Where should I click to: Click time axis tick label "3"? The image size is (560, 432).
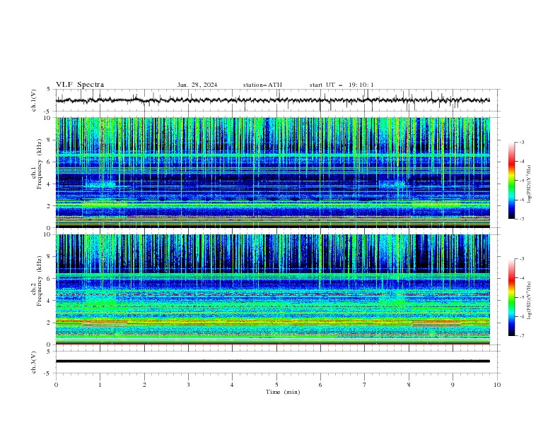tap(188, 385)
